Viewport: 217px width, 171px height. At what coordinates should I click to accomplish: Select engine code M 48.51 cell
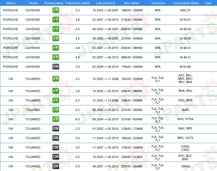185,57
